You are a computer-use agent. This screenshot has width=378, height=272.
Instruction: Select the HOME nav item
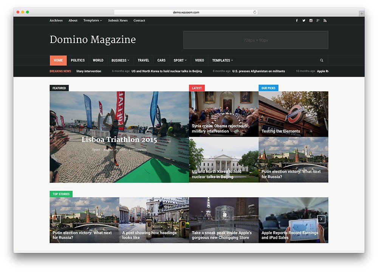tap(58, 60)
